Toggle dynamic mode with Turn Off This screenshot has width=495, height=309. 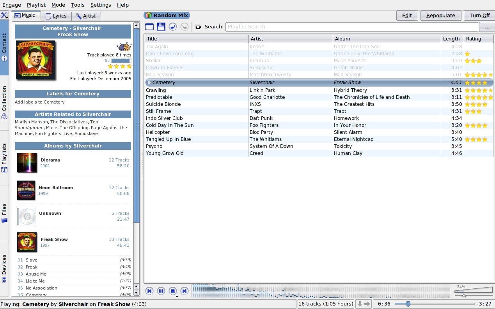479,16
